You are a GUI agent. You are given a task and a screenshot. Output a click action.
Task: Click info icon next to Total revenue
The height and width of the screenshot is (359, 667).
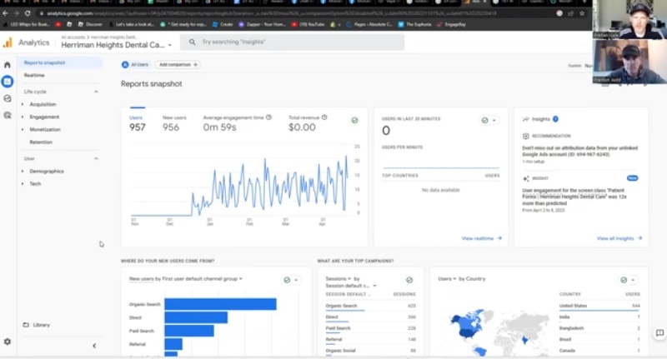click(324, 117)
